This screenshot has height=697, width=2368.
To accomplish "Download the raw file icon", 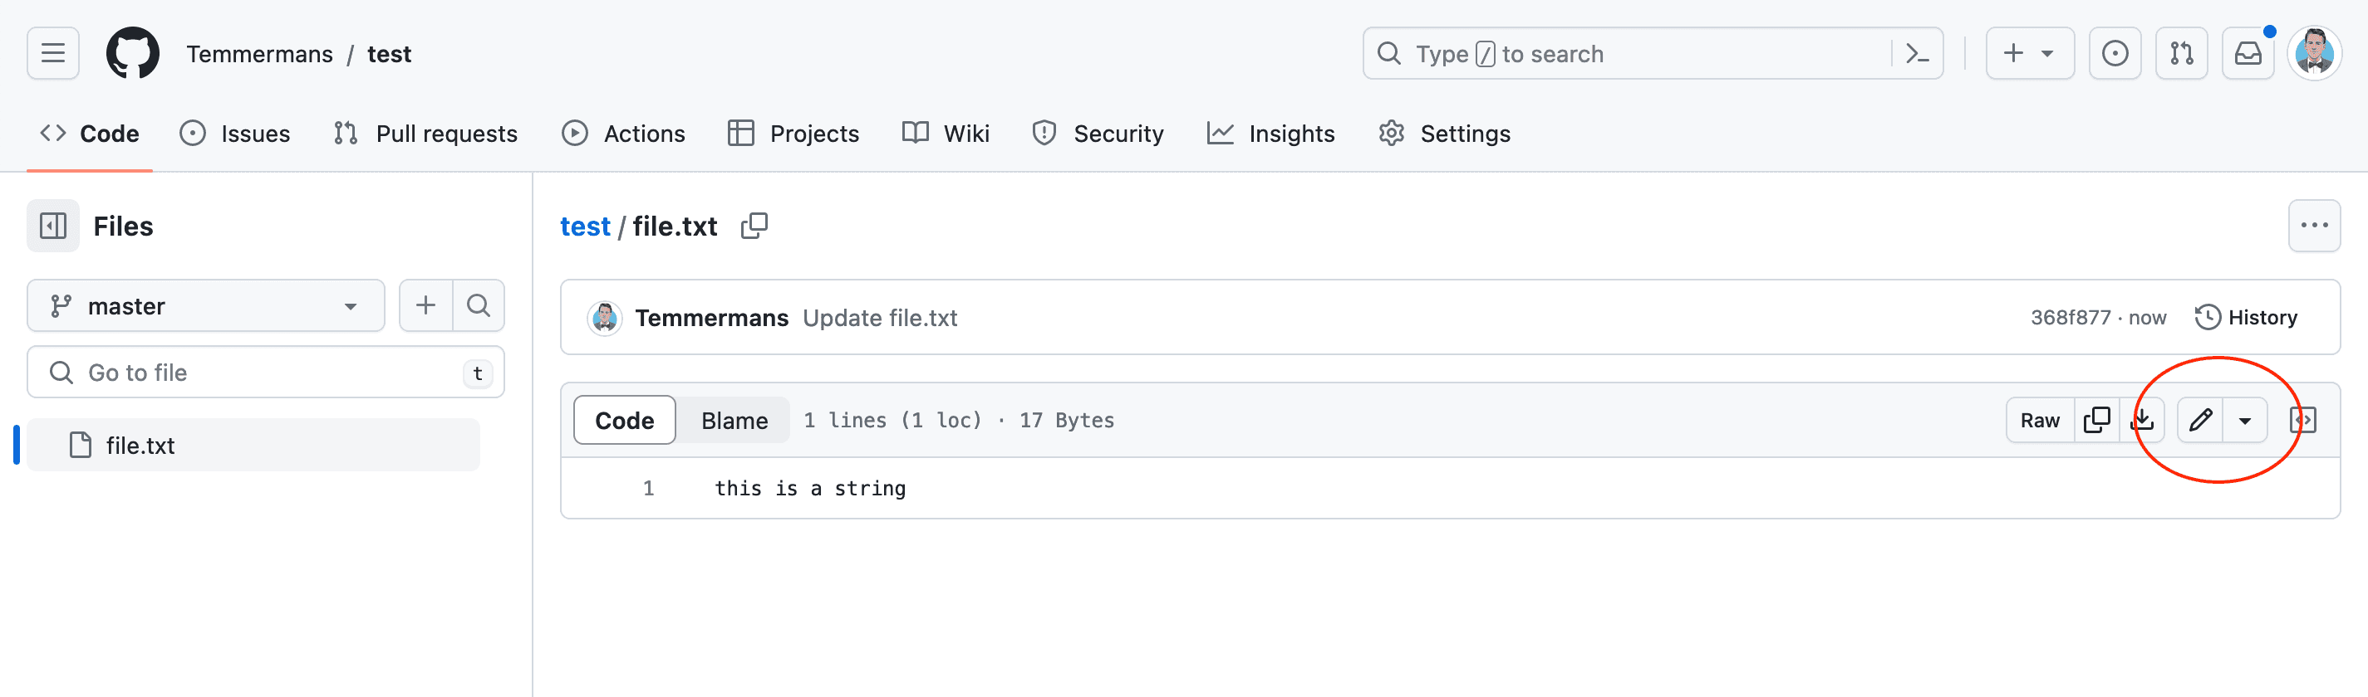I will [x=2142, y=421].
